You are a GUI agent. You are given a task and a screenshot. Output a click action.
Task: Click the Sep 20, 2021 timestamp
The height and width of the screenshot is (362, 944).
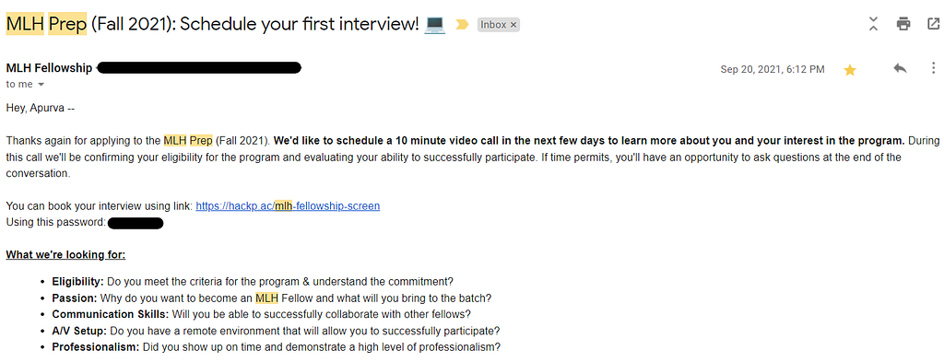(773, 69)
